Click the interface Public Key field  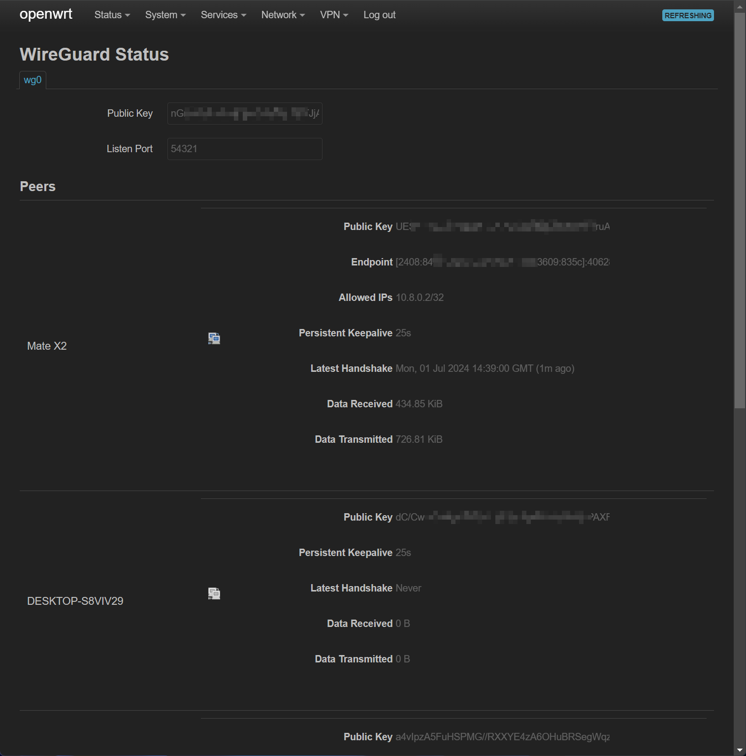pos(245,114)
